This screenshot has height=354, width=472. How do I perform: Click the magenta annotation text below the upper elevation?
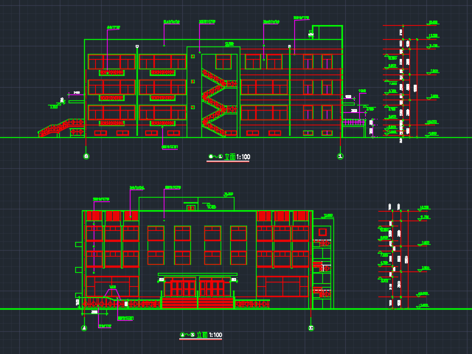pyautogui.click(x=170, y=147)
